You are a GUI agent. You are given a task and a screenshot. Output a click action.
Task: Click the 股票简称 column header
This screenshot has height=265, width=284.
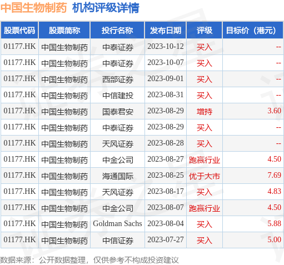coord(64,30)
